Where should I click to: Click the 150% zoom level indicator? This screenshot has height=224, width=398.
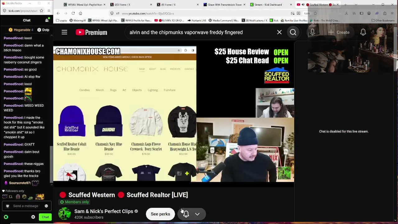click(x=307, y=13)
